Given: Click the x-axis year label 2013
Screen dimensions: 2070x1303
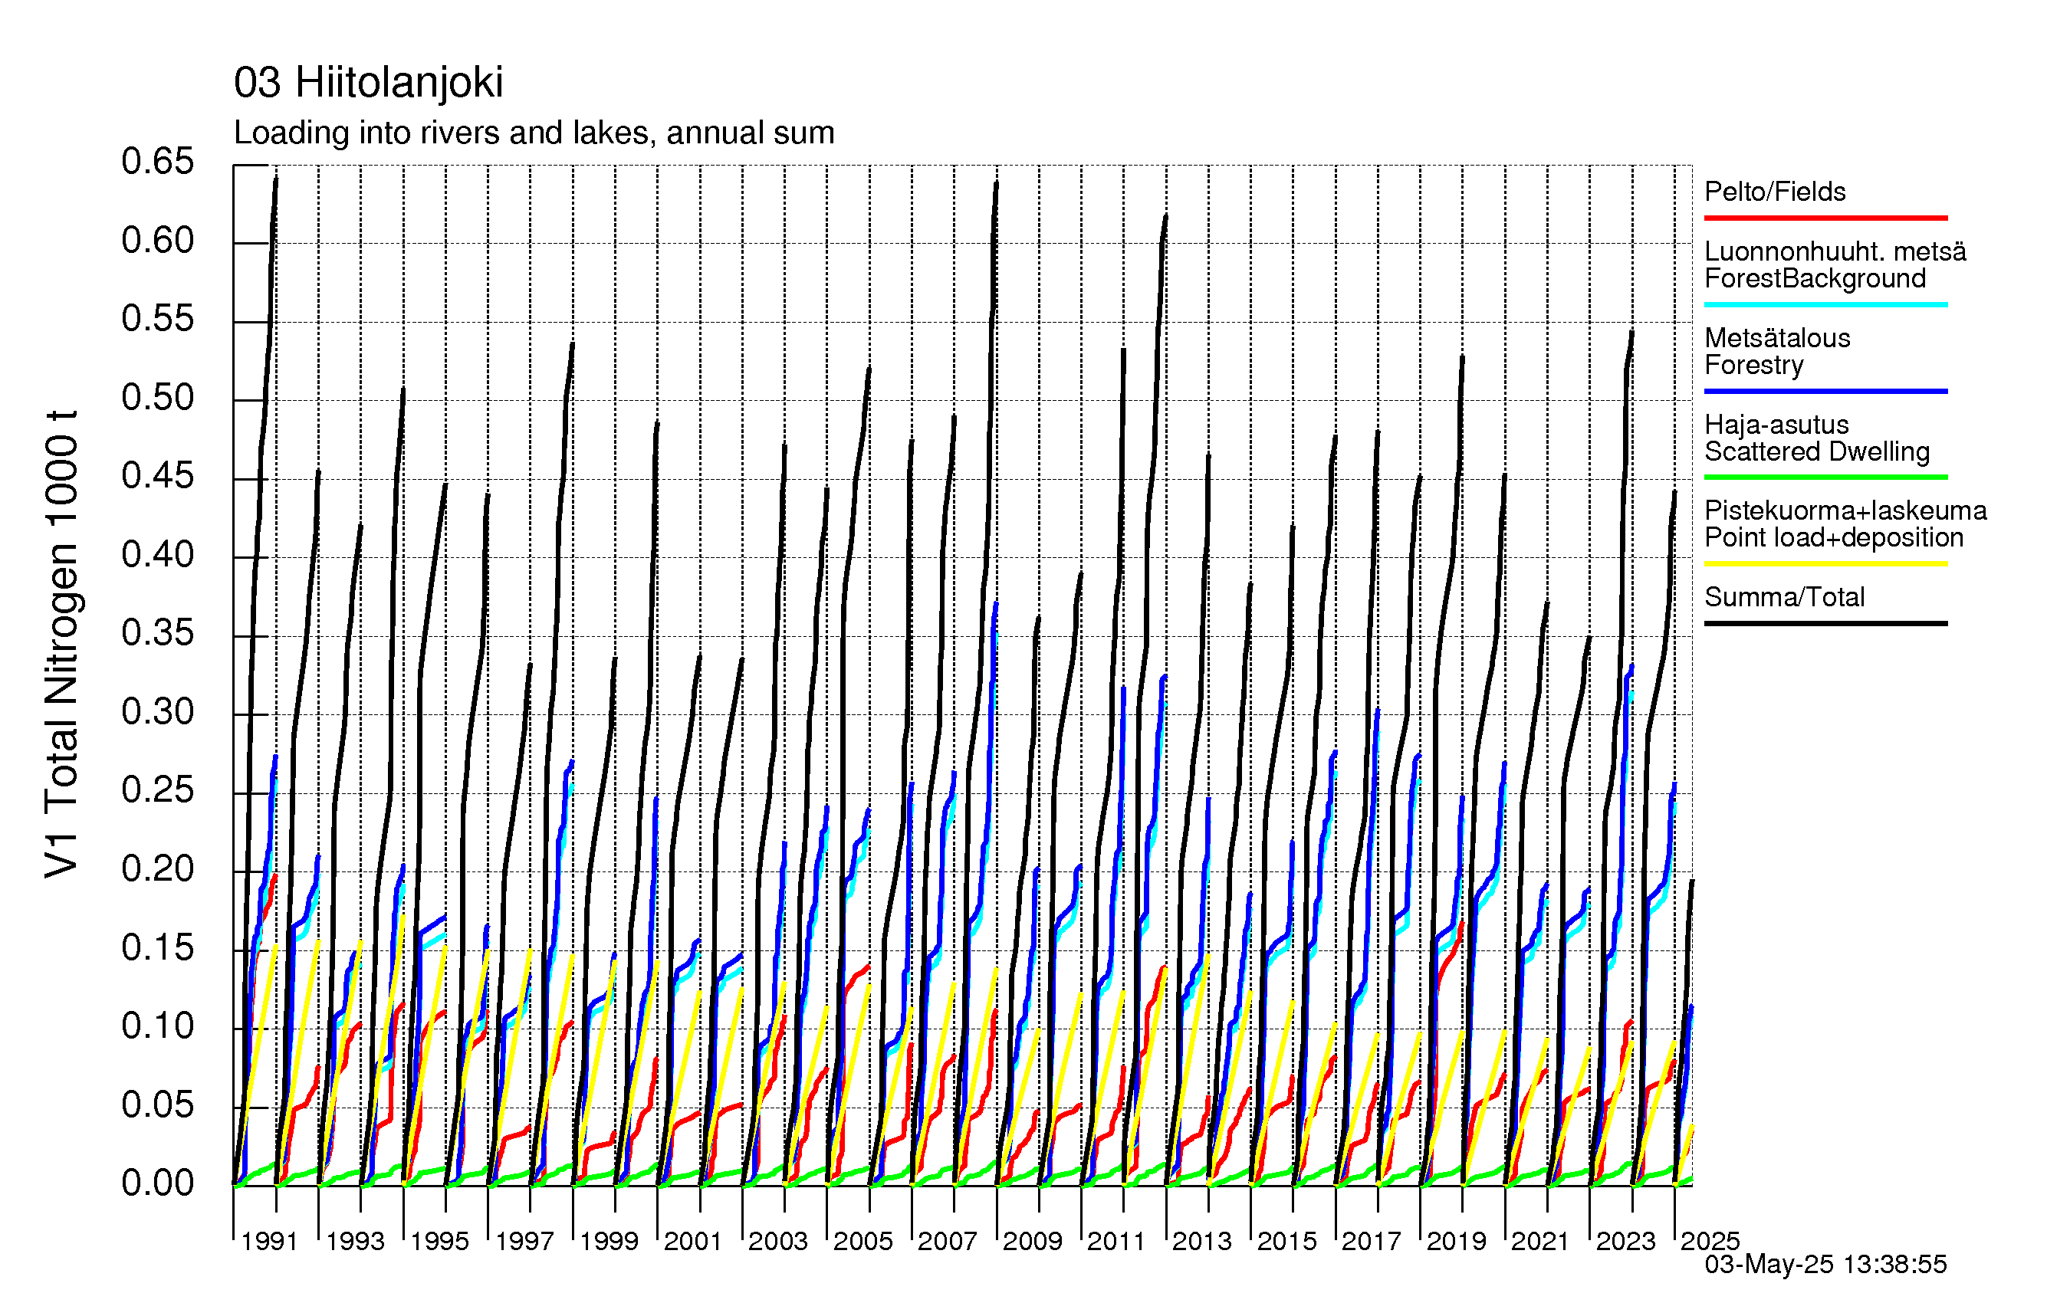Looking at the screenshot, I should (1202, 1242).
